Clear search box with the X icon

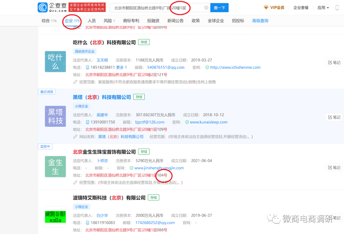pos(206,7)
